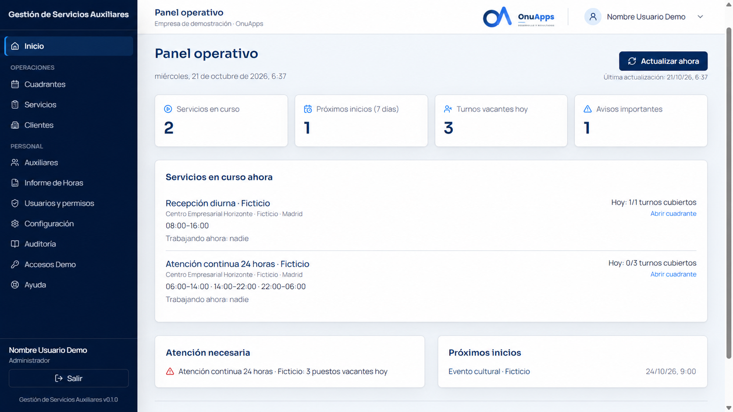Image resolution: width=733 pixels, height=412 pixels.
Task: Click the Actualizar ahora button
Action: (x=663, y=61)
